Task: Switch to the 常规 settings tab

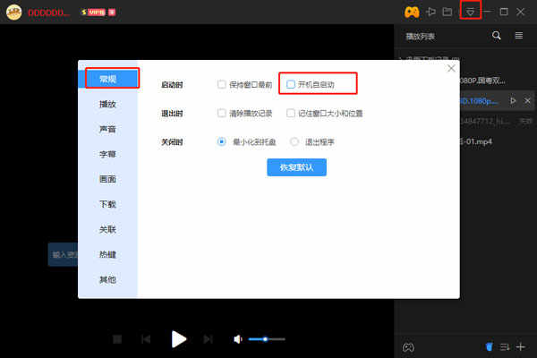Action: pyautogui.click(x=108, y=79)
